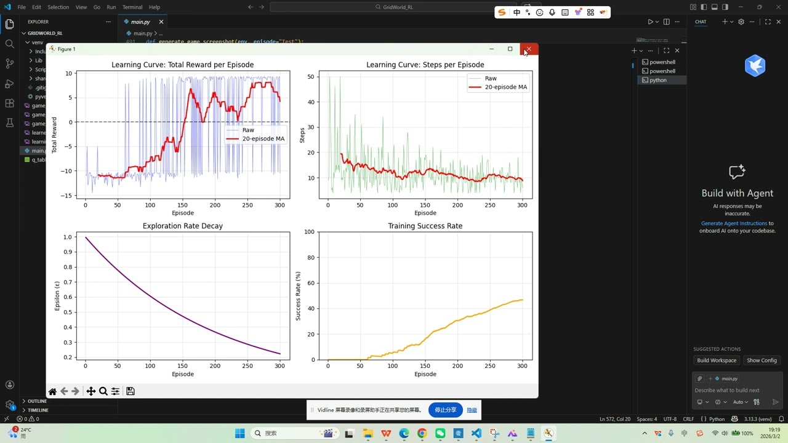
Task: Open the Help menu
Action: tap(155, 7)
